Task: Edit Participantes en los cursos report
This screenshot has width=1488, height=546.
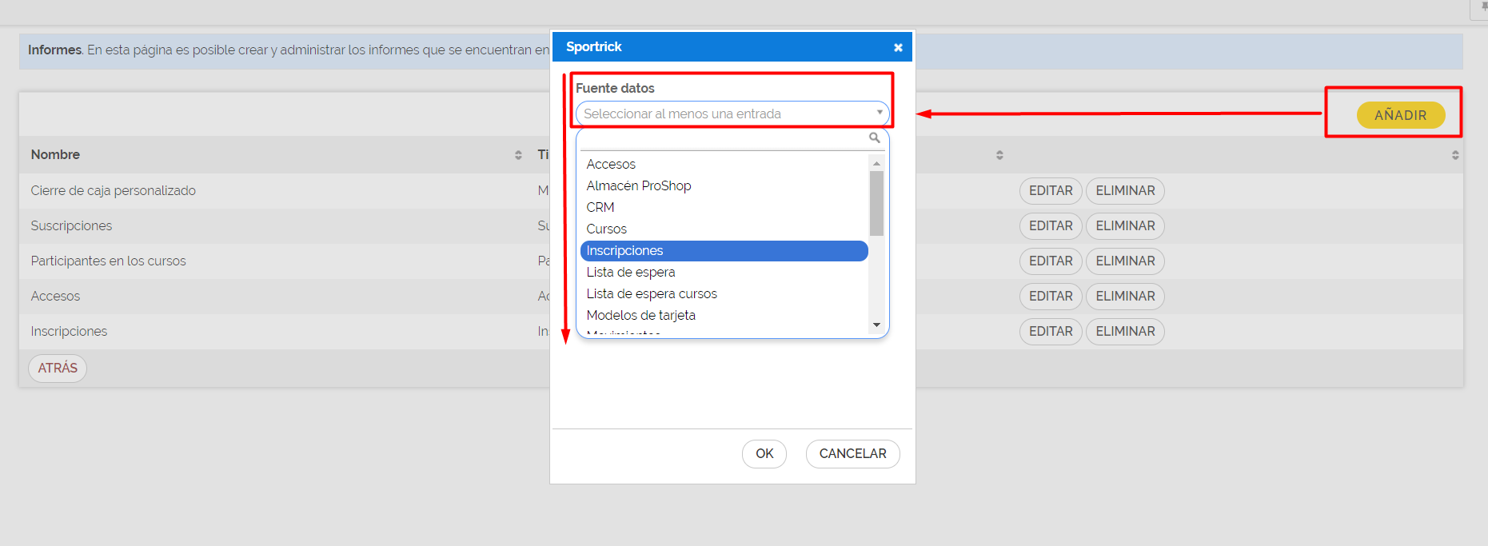Action: (1051, 261)
